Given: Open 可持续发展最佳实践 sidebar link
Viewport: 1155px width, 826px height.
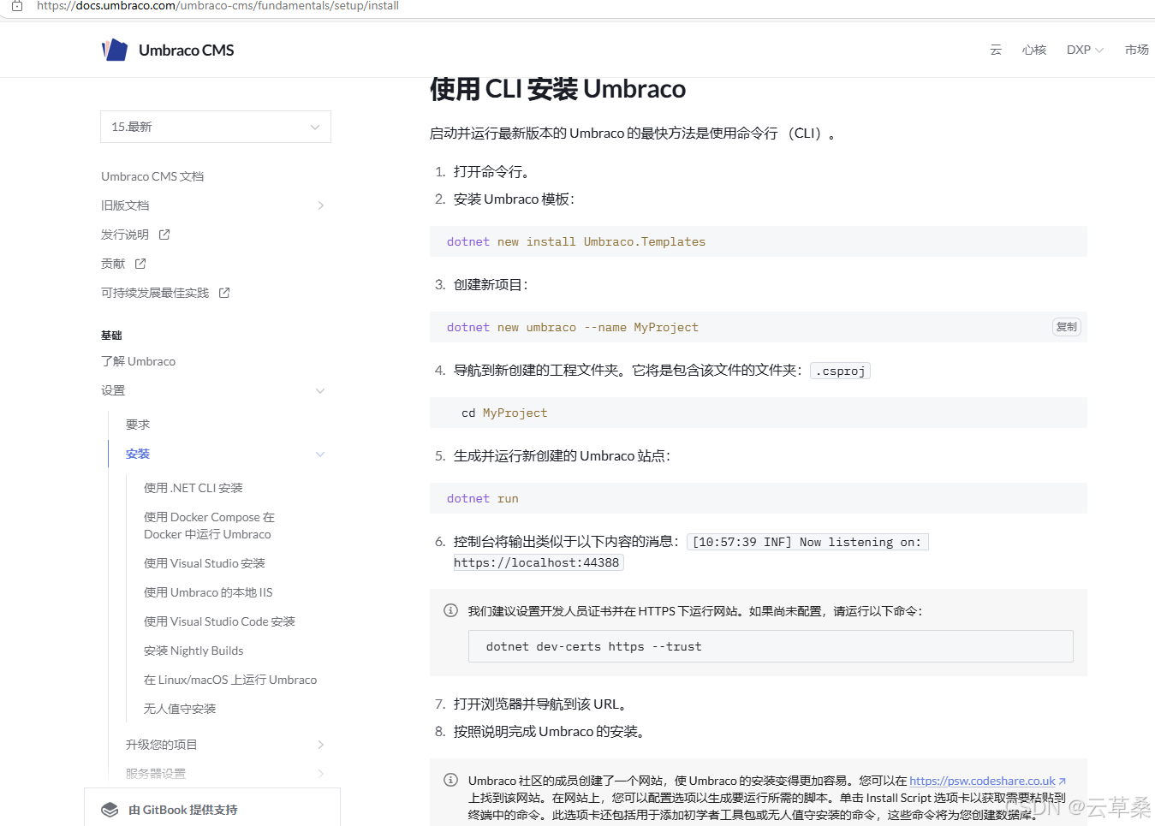Looking at the screenshot, I should [x=155, y=293].
